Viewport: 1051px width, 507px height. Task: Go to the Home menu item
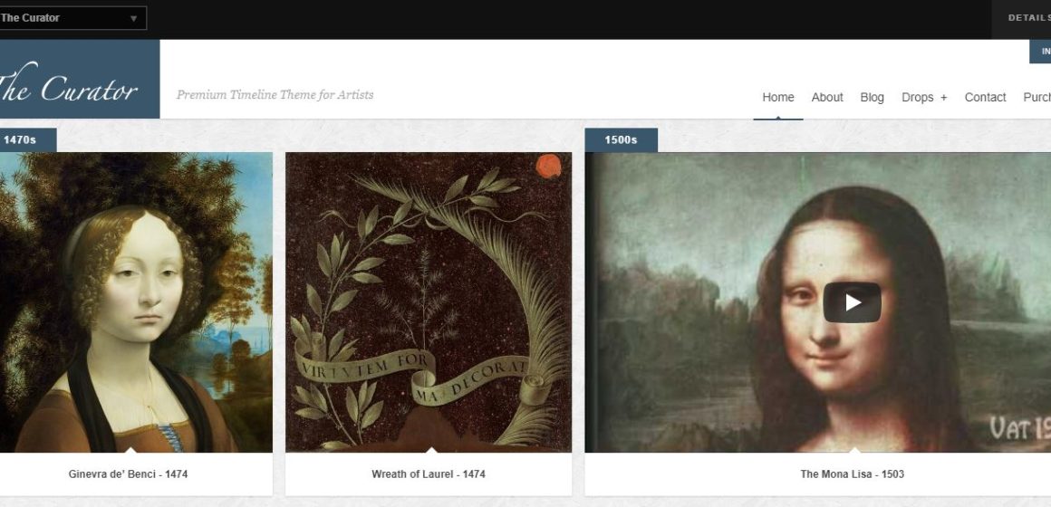click(x=778, y=97)
